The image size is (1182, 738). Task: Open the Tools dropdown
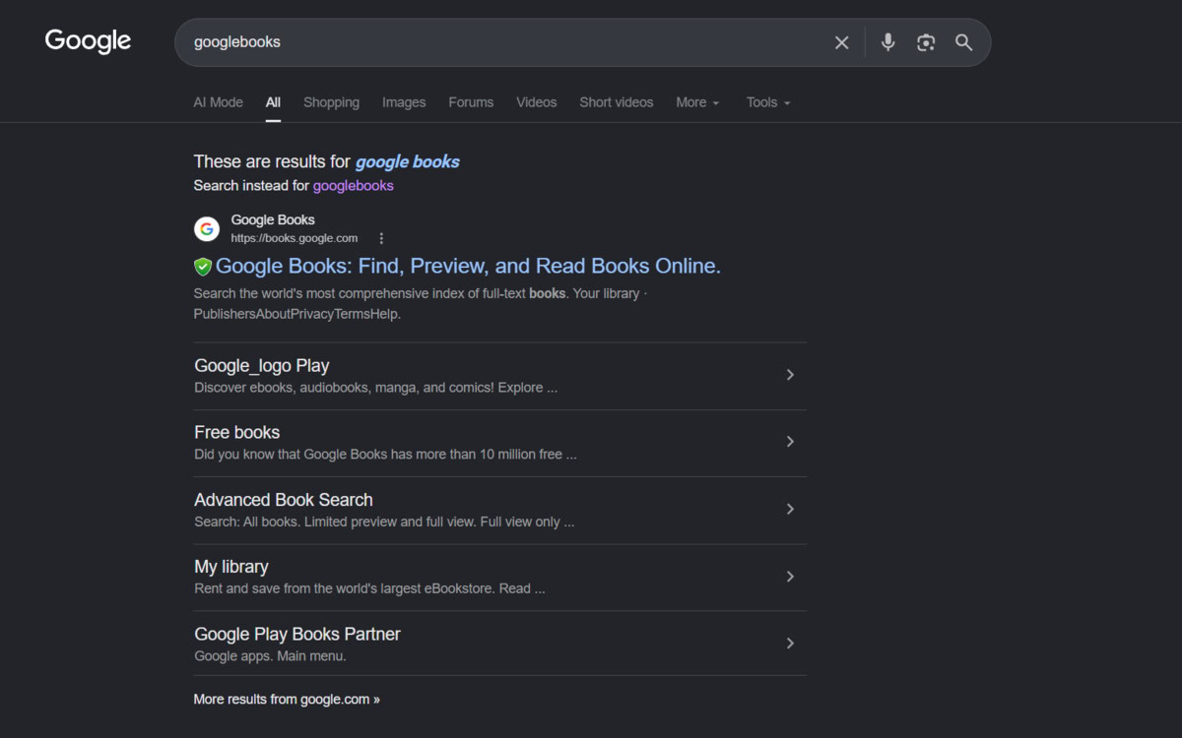pyautogui.click(x=768, y=102)
